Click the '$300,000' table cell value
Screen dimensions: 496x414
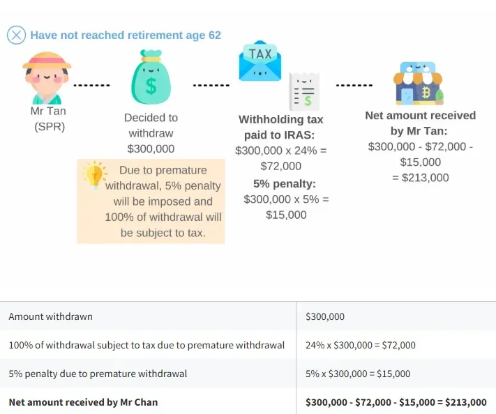[325, 316]
